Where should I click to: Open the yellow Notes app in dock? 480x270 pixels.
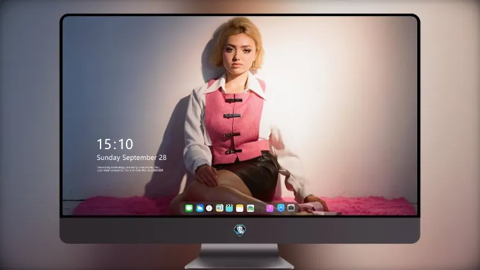[x=240, y=209]
